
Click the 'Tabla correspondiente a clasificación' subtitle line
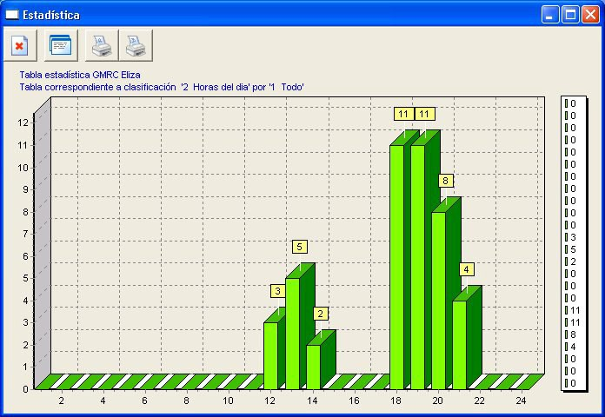162,87
